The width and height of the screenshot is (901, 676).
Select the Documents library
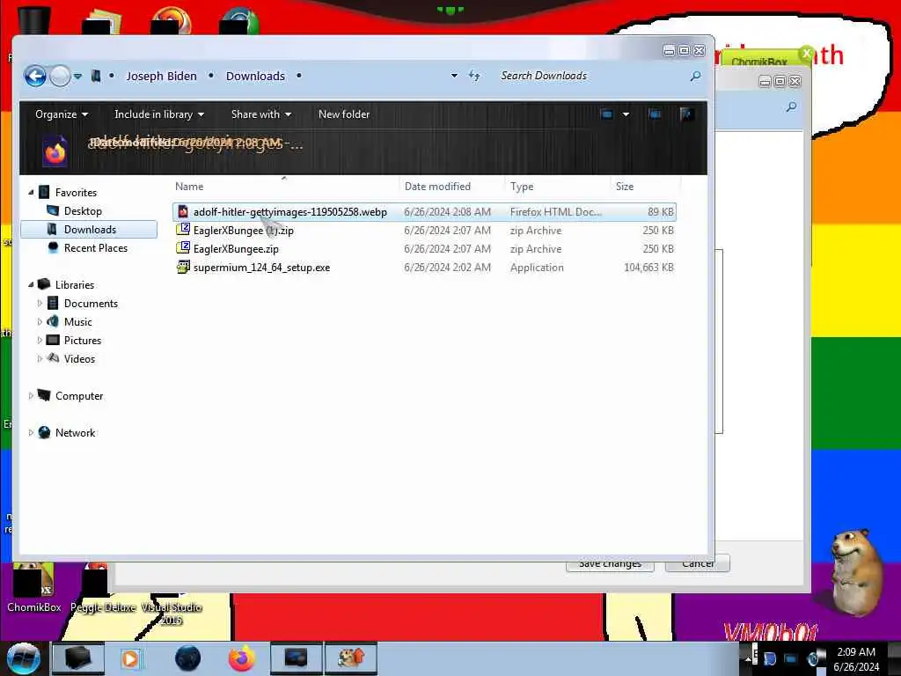pos(91,303)
